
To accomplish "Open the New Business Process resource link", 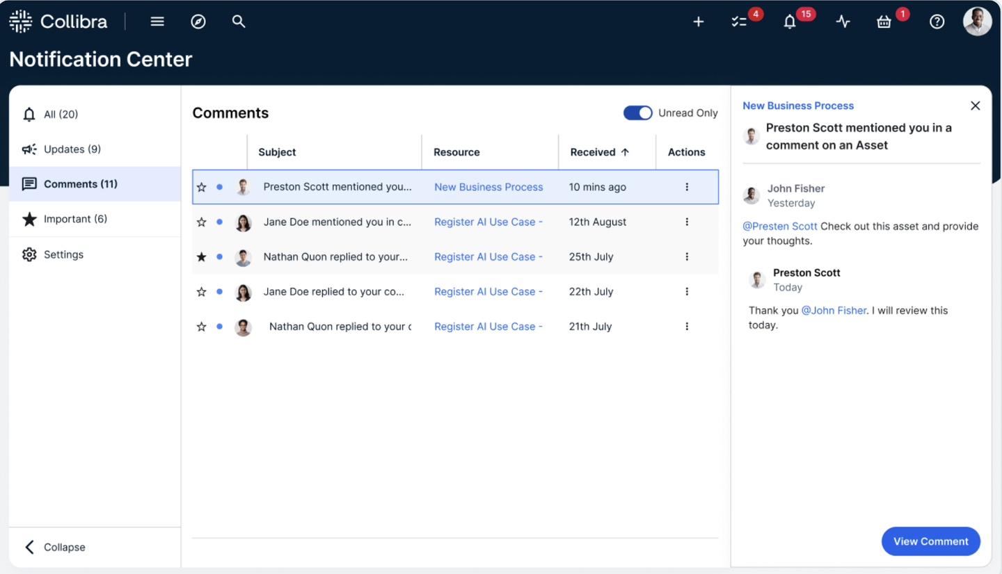I will 488,187.
